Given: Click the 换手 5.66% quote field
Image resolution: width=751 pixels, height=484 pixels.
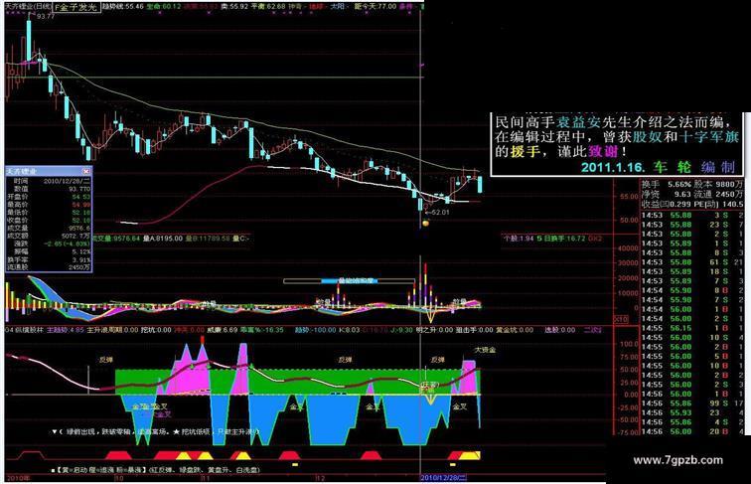Looking at the screenshot, I should (667, 185).
